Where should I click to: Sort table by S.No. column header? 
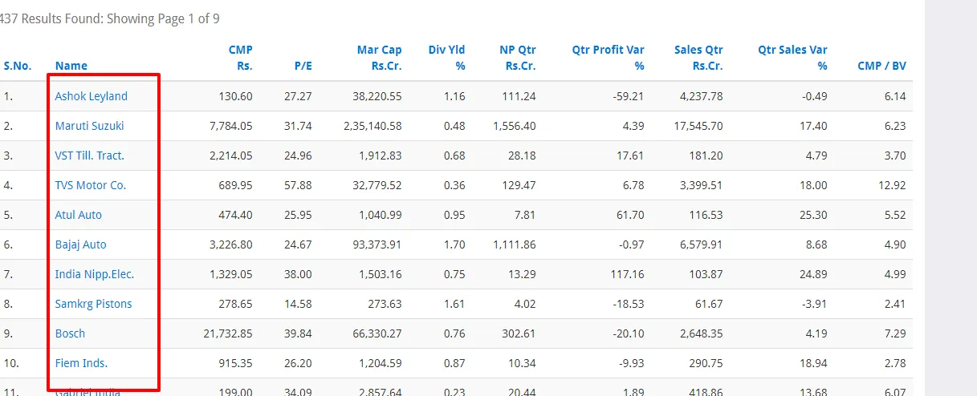coord(18,66)
